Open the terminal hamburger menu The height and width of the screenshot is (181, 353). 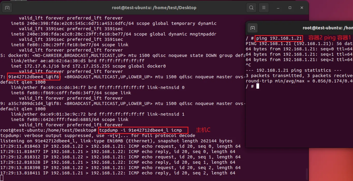[263, 8]
